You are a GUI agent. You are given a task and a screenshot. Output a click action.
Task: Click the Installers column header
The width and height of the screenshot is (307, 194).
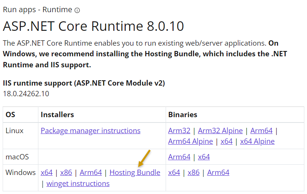click(x=57, y=114)
